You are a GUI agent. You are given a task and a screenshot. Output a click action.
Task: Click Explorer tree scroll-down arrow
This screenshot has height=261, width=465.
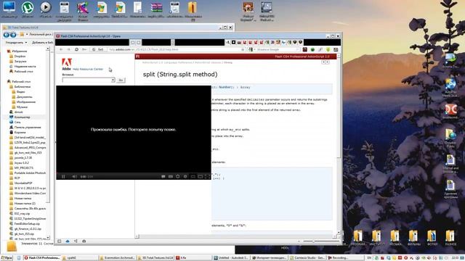click(x=48, y=237)
